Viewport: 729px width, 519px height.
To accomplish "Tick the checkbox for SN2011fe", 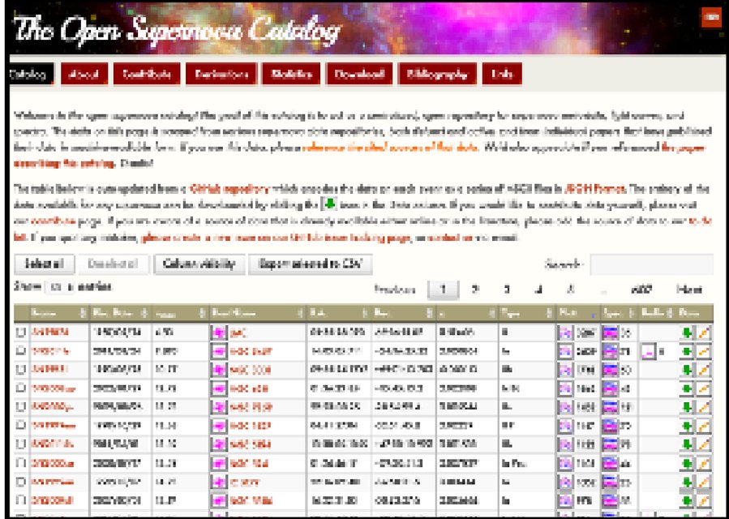I will [21, 352].
